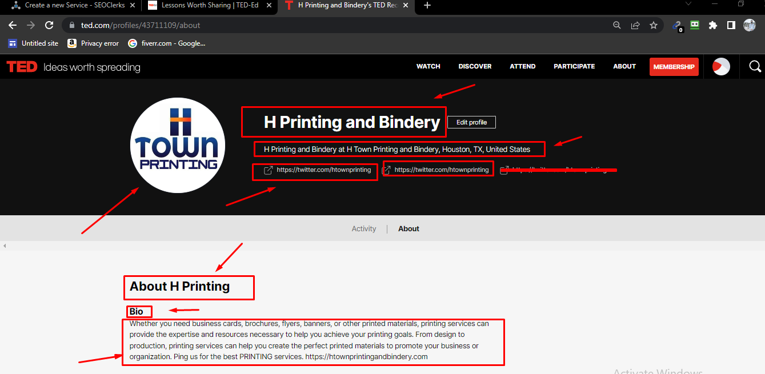765x374 pixels.
Task: Click the Houston, TX, United States affiliation line
Action: click(x=397, y=150)
